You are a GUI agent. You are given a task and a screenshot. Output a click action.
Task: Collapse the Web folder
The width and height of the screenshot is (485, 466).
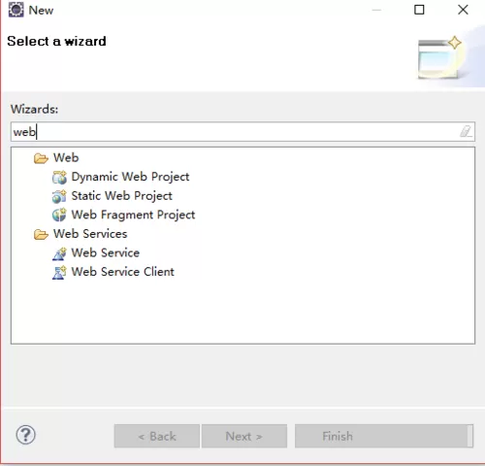pos(41,158)
